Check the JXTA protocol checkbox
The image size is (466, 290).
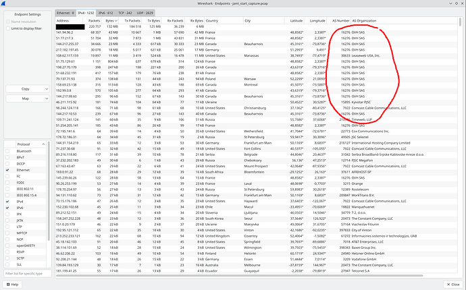tap(7, 221)
